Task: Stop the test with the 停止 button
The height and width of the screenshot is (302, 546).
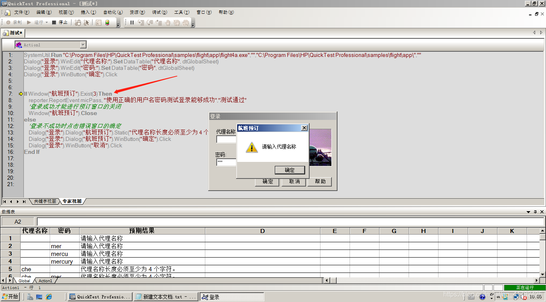Action: click(60, 23)
